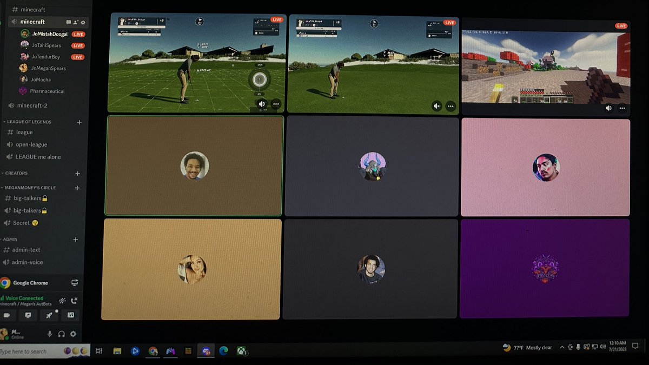
Task: Mute first golf stream audio
Action: (262, 104)
